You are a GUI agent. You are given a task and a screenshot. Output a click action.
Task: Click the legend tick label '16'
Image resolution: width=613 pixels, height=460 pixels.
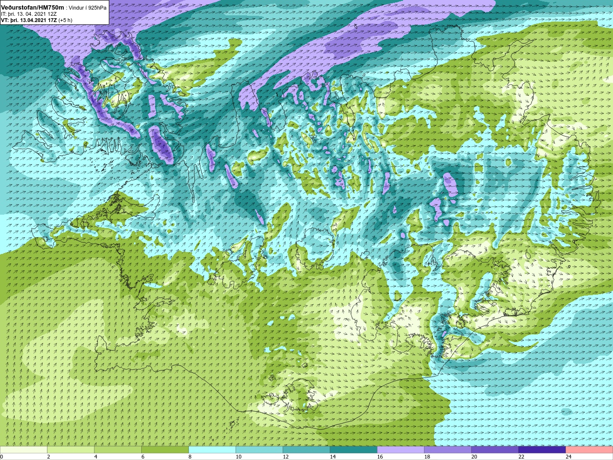click(x=380, y=457)
